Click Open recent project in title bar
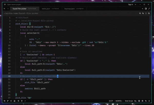This screenshot has height=105, width=154. 14,4
